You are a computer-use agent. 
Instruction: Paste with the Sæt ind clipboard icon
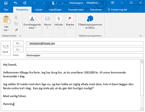tap(7, 19)
